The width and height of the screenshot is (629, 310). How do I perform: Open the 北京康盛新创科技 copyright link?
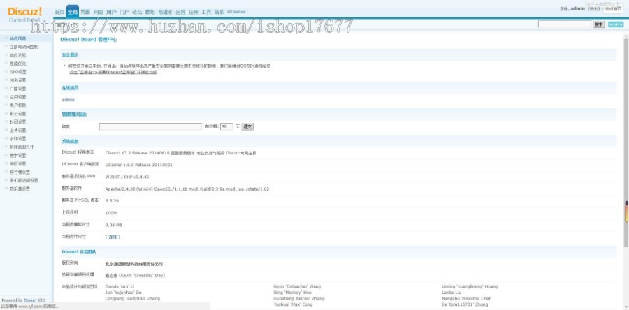[134, 264]
